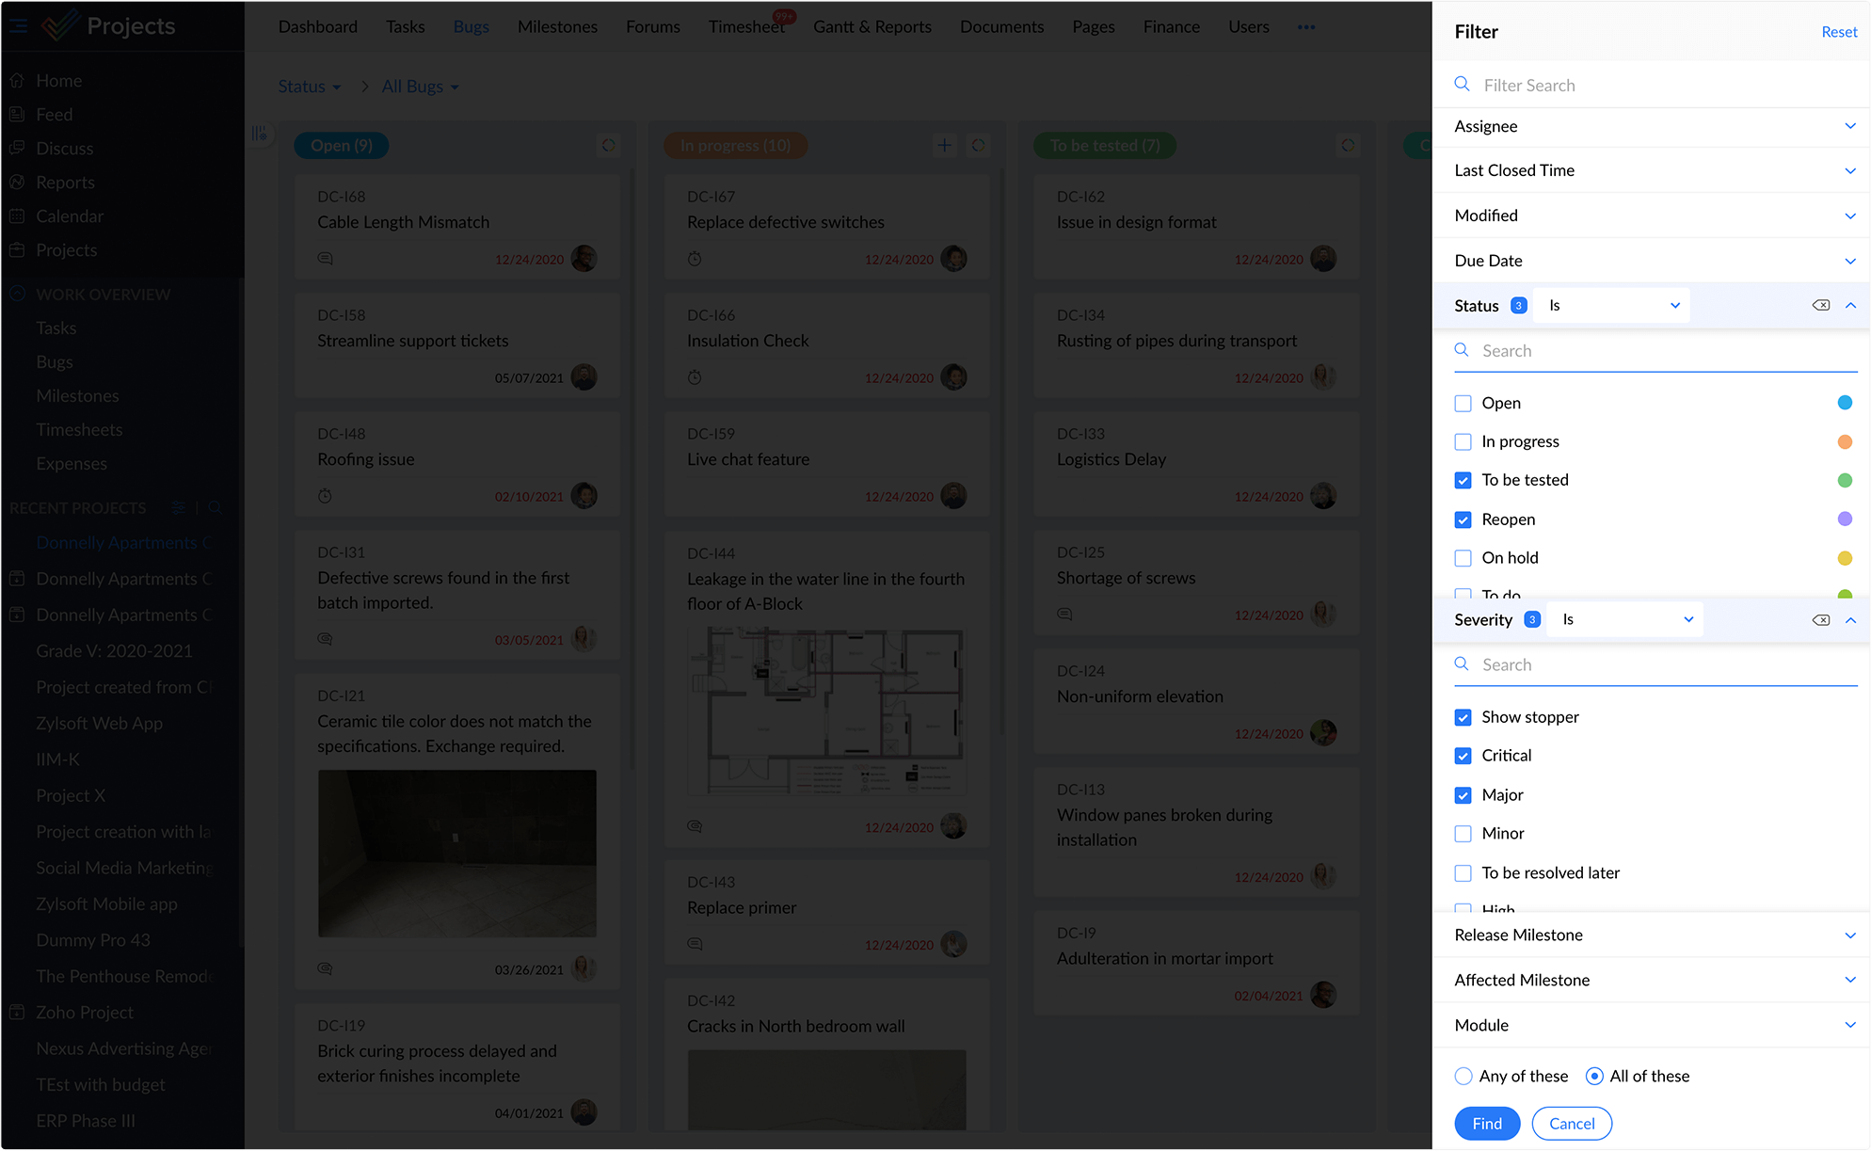This screenshot has height=1151, width=1871.
Task: Select the Any of these radio button
Action: 1463,1076
